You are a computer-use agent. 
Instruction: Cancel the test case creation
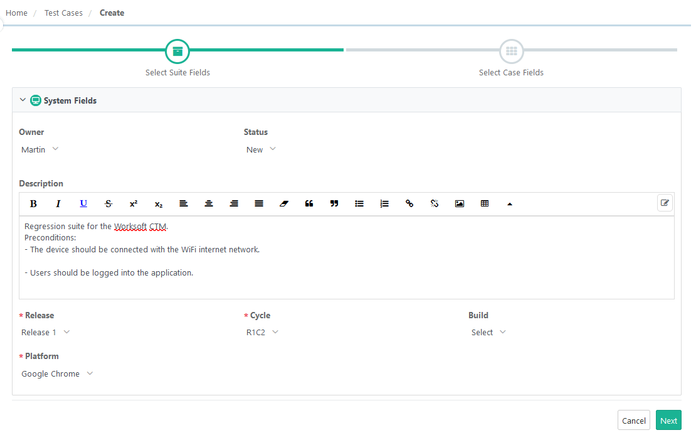tap(633, 421)
